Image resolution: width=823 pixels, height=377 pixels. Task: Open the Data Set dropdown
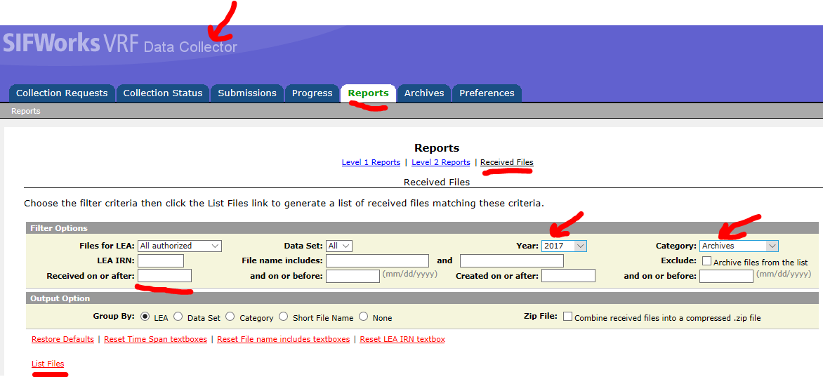point(338,246)
